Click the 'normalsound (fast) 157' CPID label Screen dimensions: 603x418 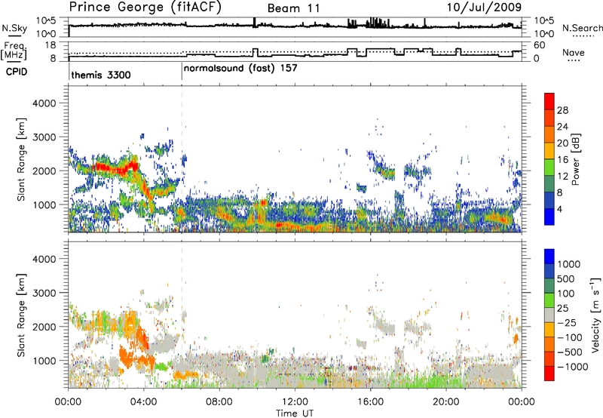coord(240,69)
